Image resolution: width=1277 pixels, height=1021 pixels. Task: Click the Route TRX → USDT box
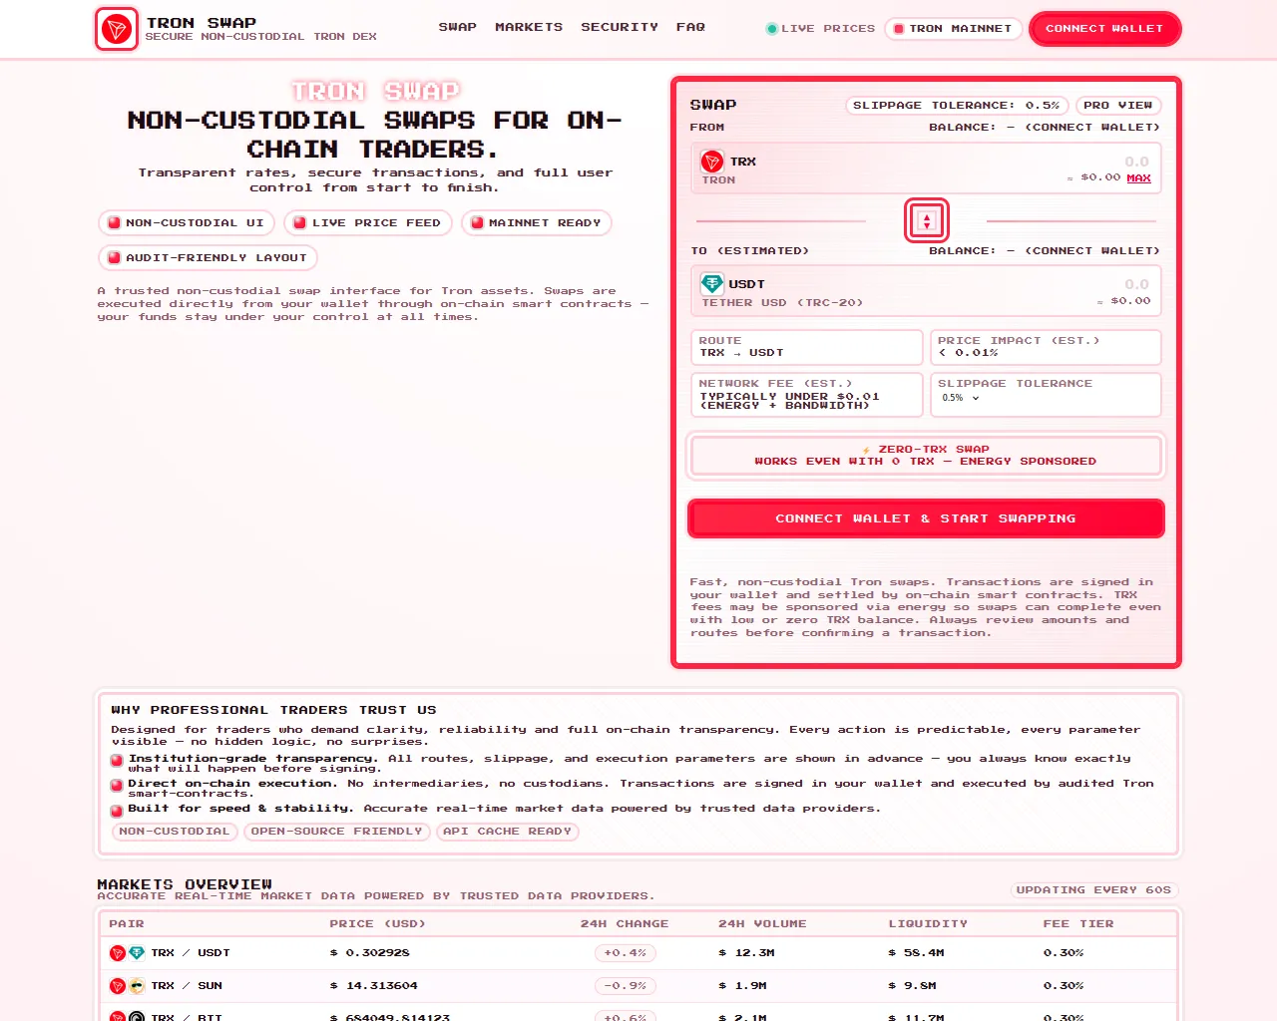tap(806, 347)
